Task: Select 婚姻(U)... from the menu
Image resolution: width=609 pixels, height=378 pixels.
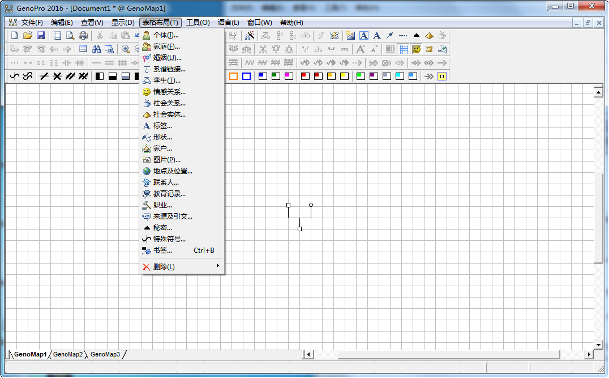Action: point(167,58)
